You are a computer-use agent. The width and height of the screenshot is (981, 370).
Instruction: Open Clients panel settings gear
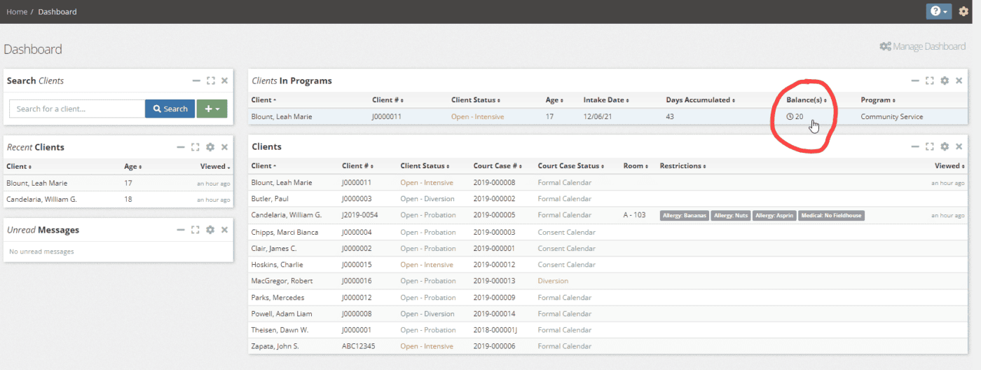[945, 146]
